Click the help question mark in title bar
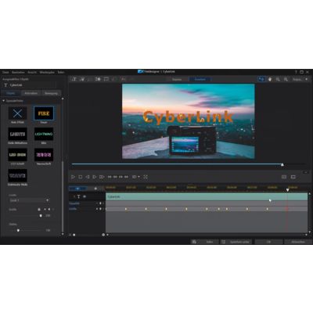 tap(296, 72)
